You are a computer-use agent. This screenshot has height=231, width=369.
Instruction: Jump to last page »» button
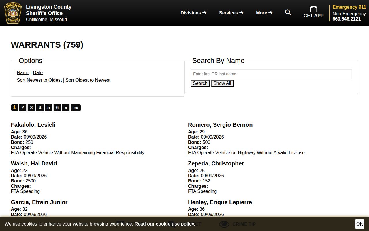pyautogui.click(x=76, y=108)
